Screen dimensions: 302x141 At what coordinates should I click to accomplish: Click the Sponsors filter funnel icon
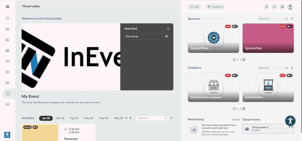pyautogui.click(x=292, y=19)
